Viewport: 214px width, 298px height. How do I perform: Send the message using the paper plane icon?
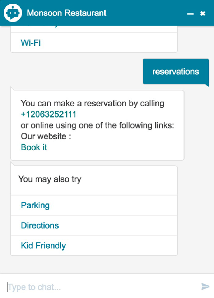205,286
